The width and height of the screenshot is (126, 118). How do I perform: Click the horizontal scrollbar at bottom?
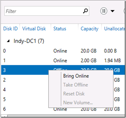66,116
